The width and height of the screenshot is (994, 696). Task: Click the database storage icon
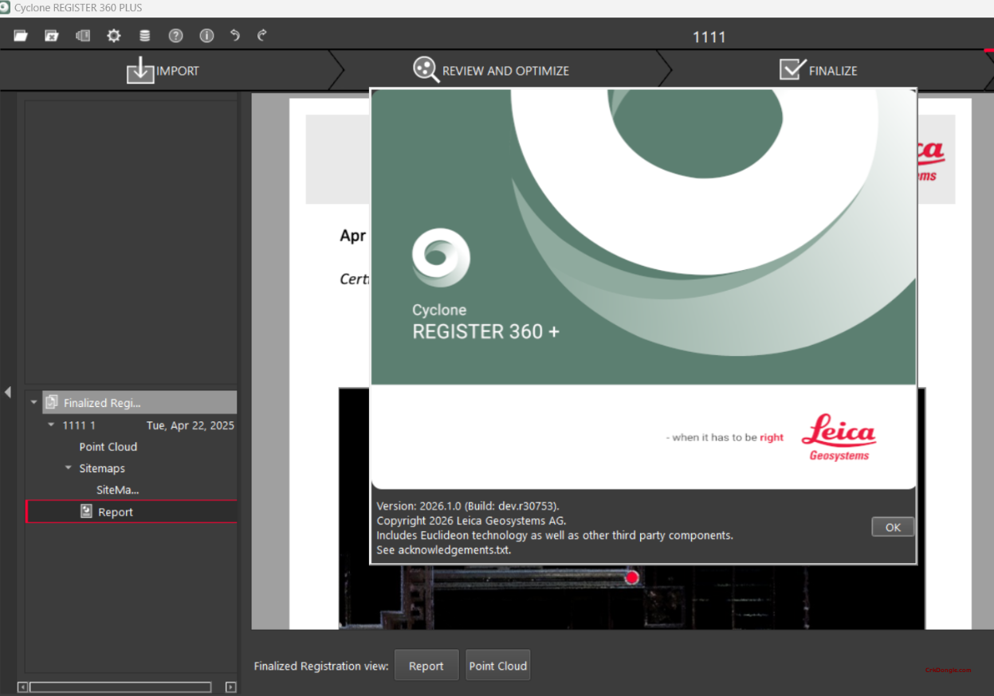[x=144, y=36]
